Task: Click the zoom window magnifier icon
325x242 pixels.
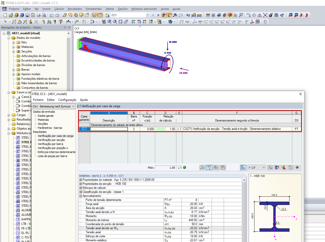Action: point(109,22)
